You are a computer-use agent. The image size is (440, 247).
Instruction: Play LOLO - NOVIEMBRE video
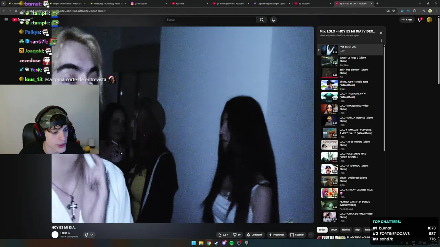[351, 109]
